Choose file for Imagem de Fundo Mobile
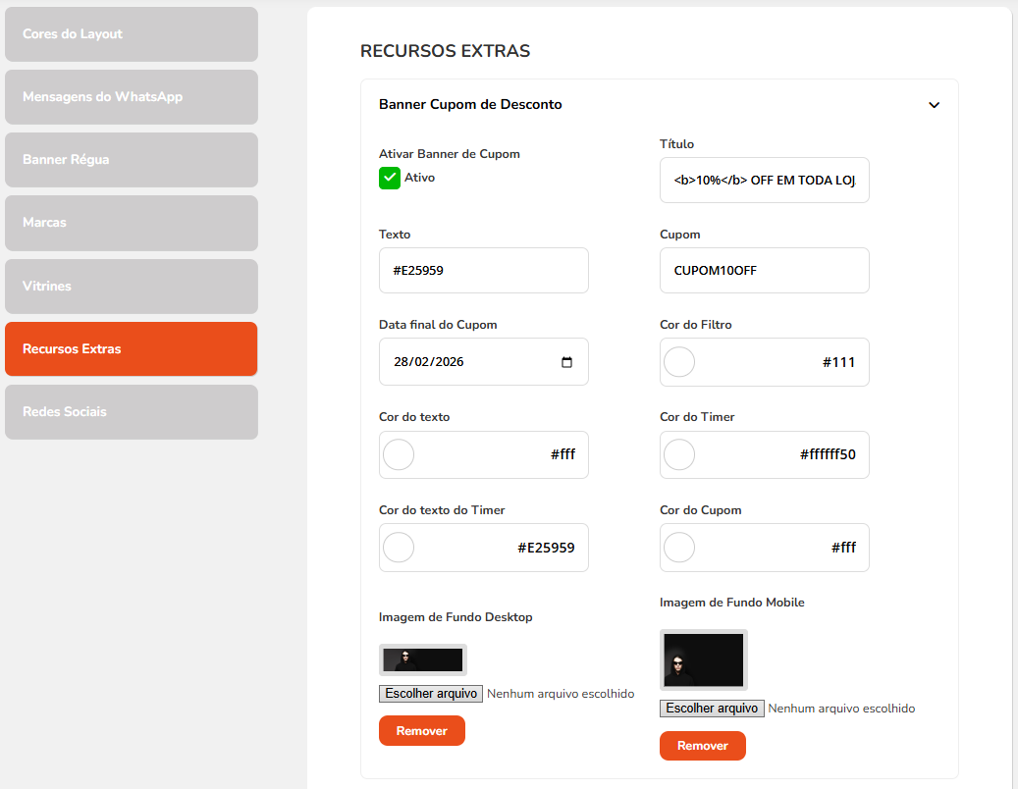 point(712,709)
